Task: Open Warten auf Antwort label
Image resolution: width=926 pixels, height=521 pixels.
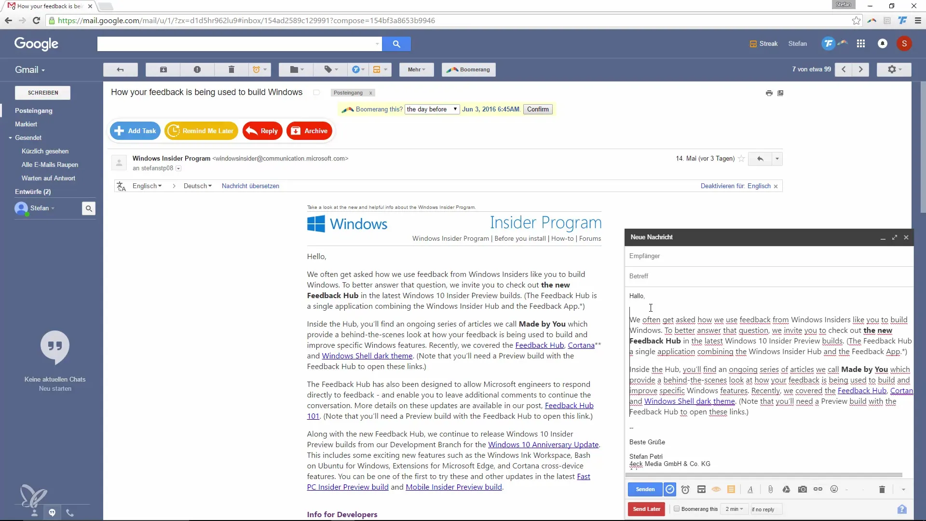Action: (48, 178)
